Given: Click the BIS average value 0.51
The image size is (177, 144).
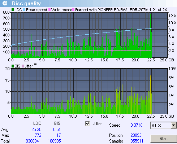Looking at the screenshot, I should pos(57,130).
